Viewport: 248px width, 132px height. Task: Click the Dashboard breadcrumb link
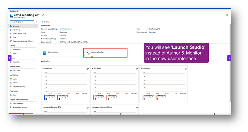(x=14, y=11)
